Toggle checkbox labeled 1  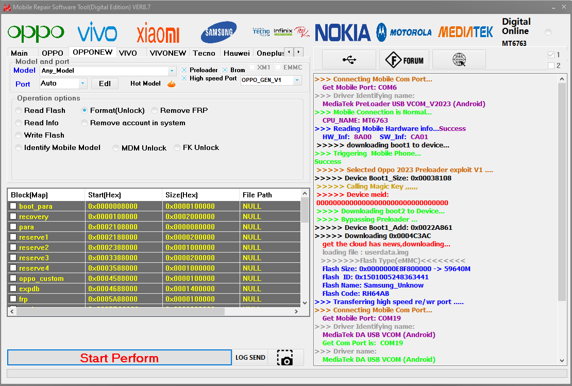(x=551, y=55)
